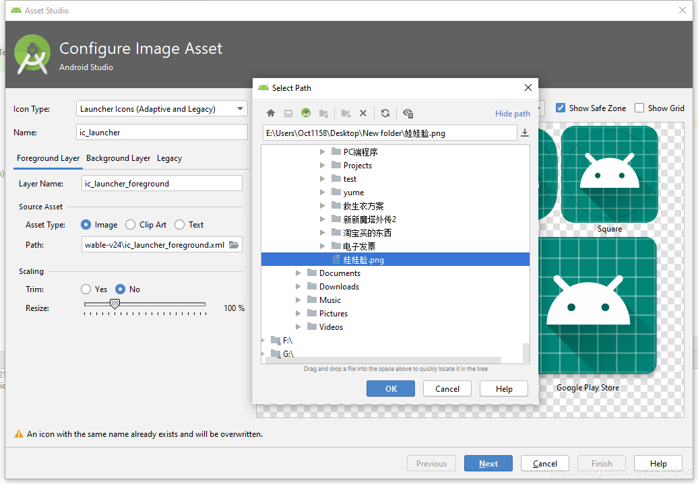Click the Hide path link
698x484 pixels.
512,114
